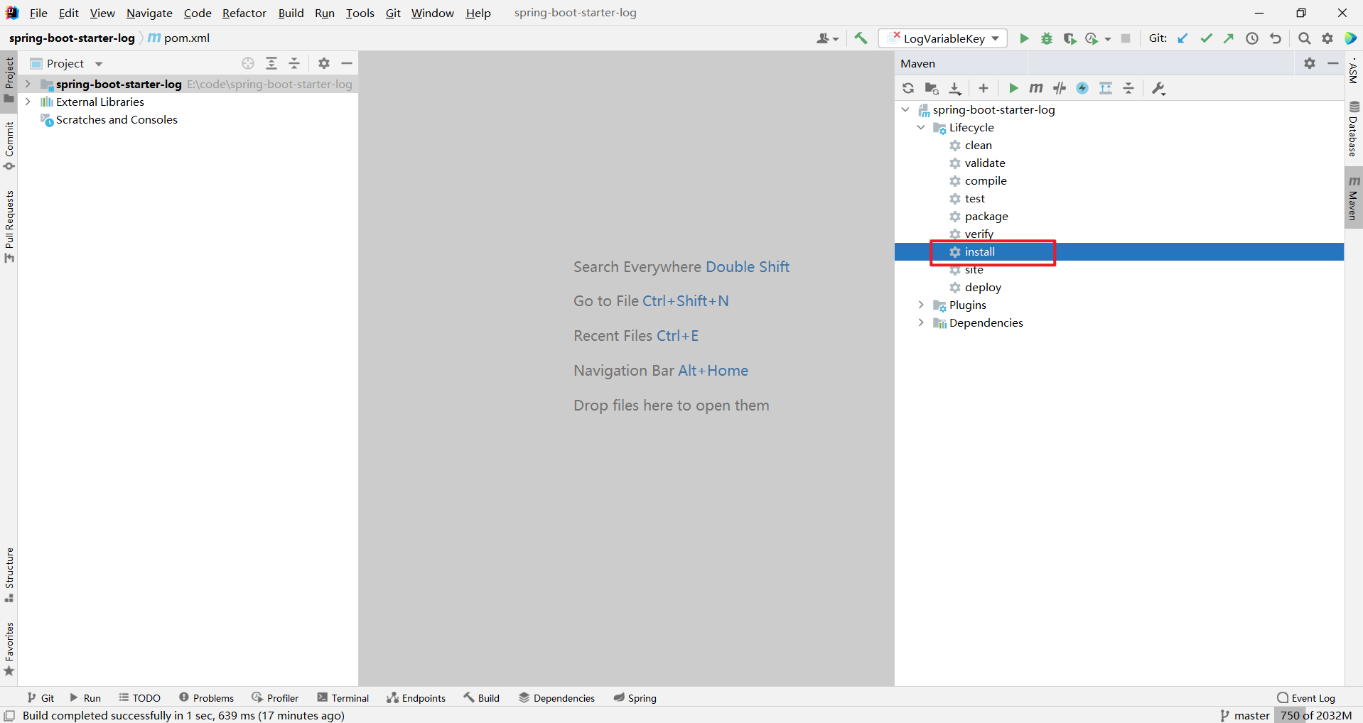Viewport: 1363px width, 723px height.
Task: Expand the Dependencies node
Action: point(921,322)
